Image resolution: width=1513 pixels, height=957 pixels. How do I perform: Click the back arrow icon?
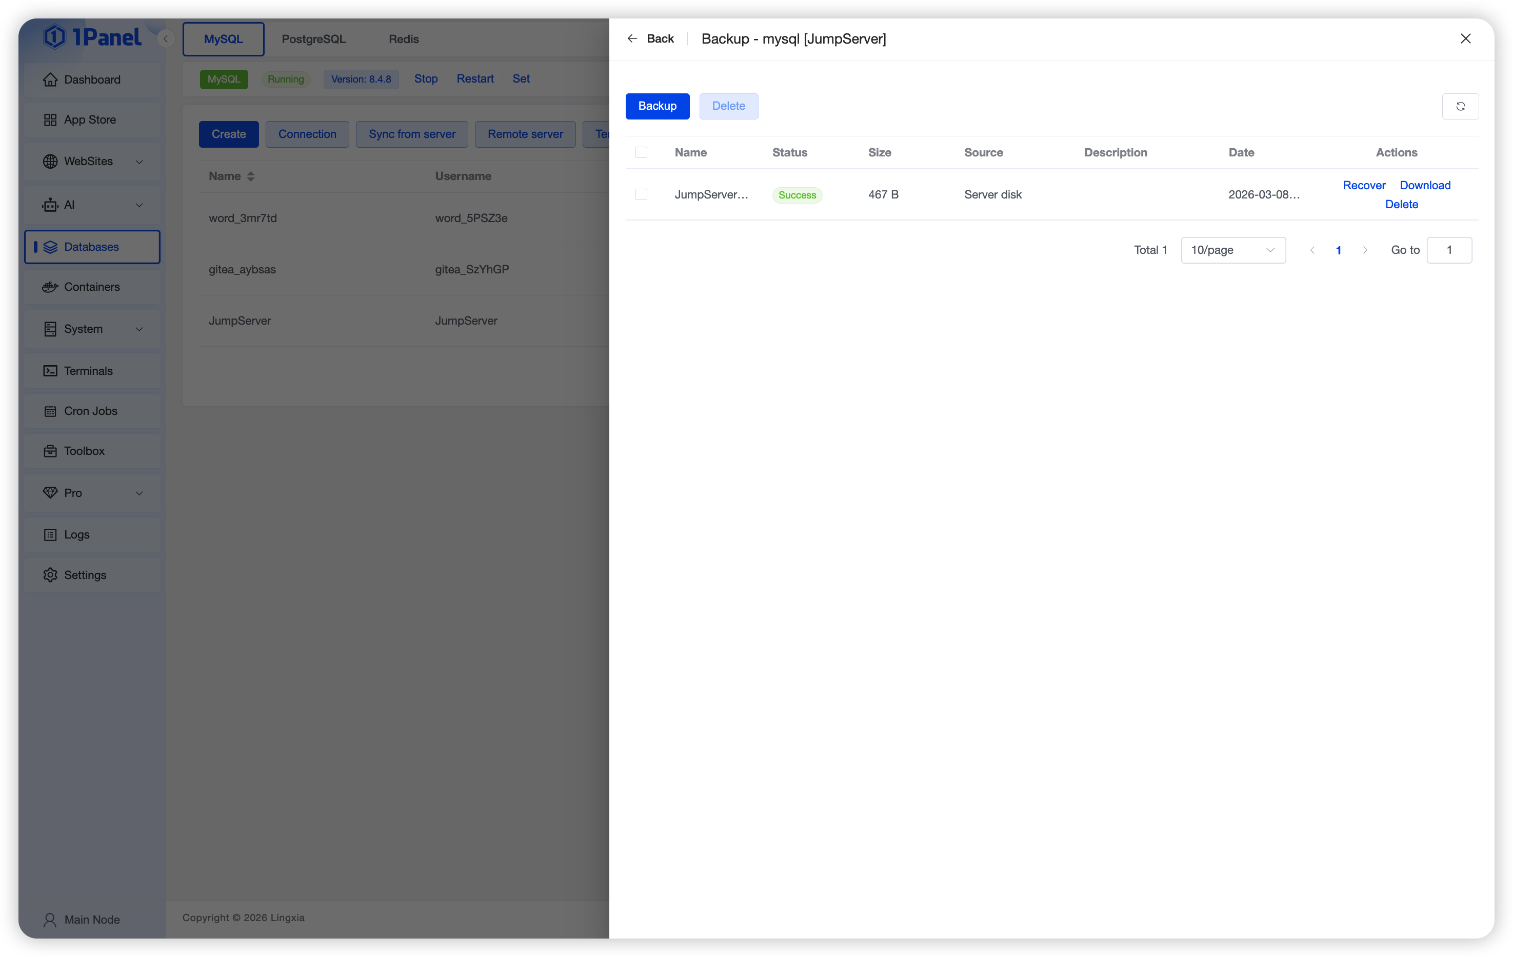tap(632, 38)
